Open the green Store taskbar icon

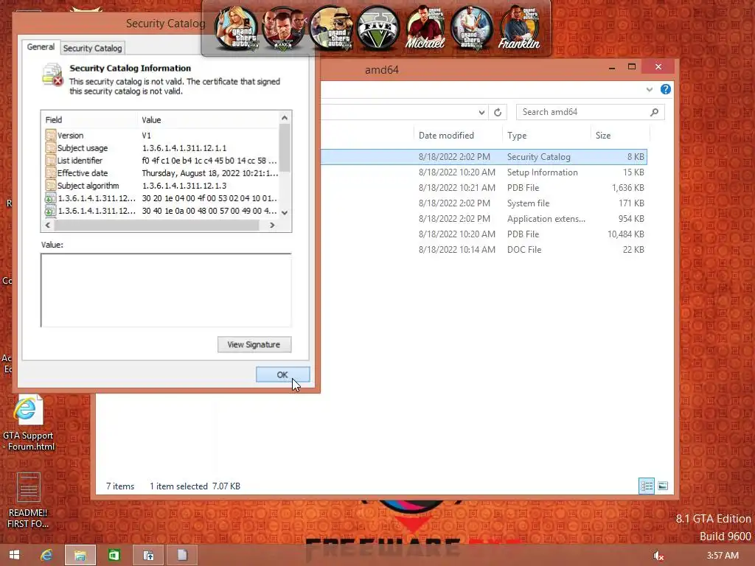114,555
